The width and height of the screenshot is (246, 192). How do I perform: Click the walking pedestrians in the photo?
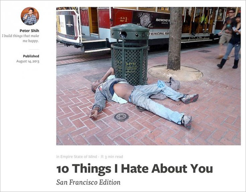(230, 38)
